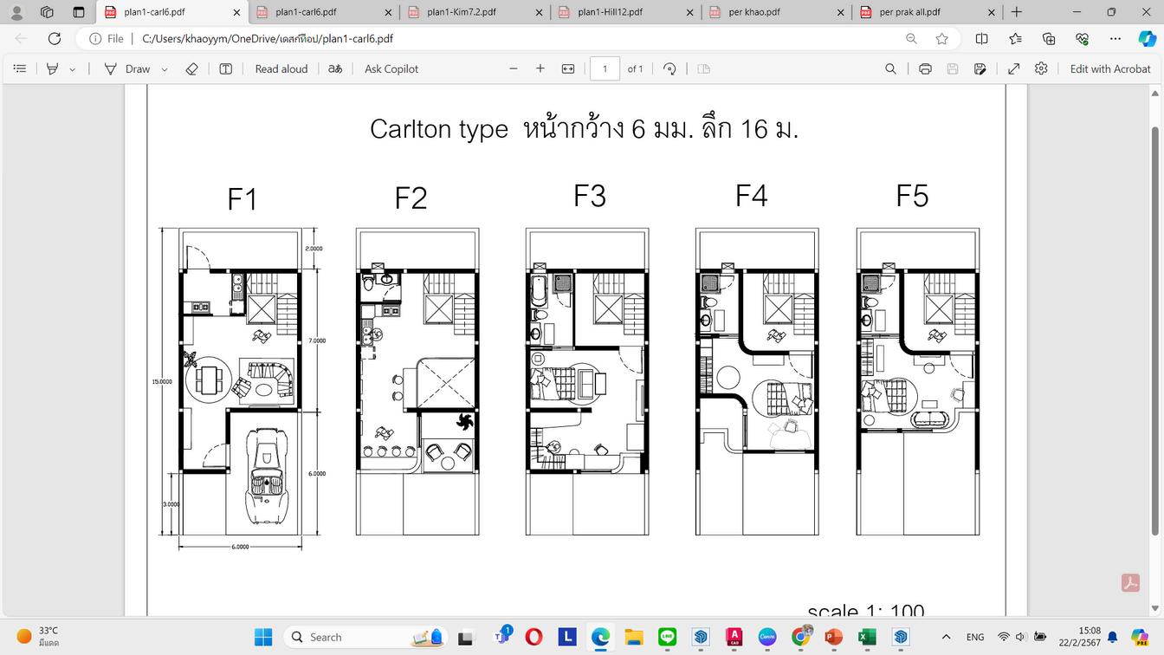Image resolution: width=1164 pixels, height=655 pixels.
Task: Open the tab actions menu
Action: (79, 12)
